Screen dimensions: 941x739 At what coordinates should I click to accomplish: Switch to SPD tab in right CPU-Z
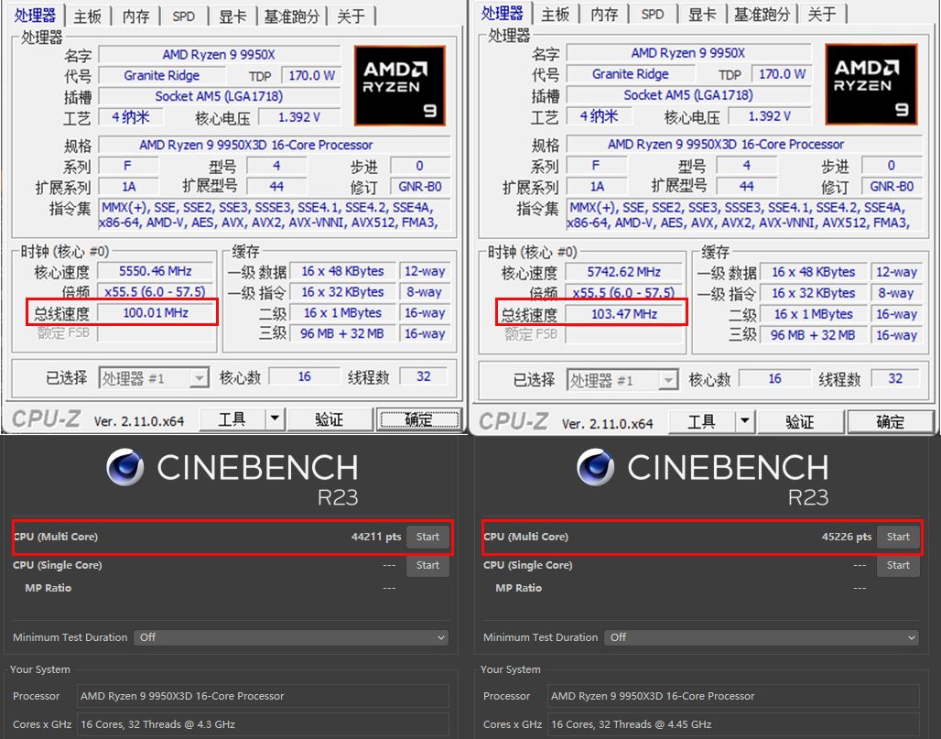point(653,14)
